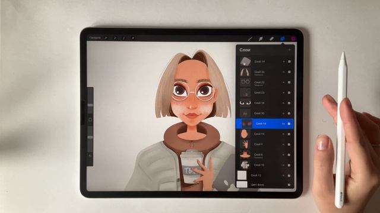
Task: Select the Слой 24 hair thumbnail
Action: pos(245,72)
